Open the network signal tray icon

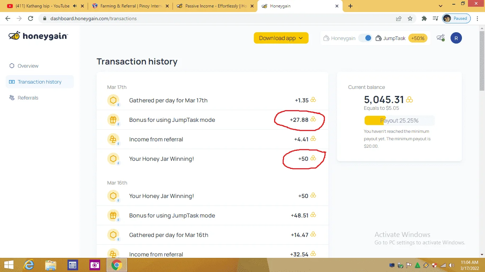click(x=443, y=265)
